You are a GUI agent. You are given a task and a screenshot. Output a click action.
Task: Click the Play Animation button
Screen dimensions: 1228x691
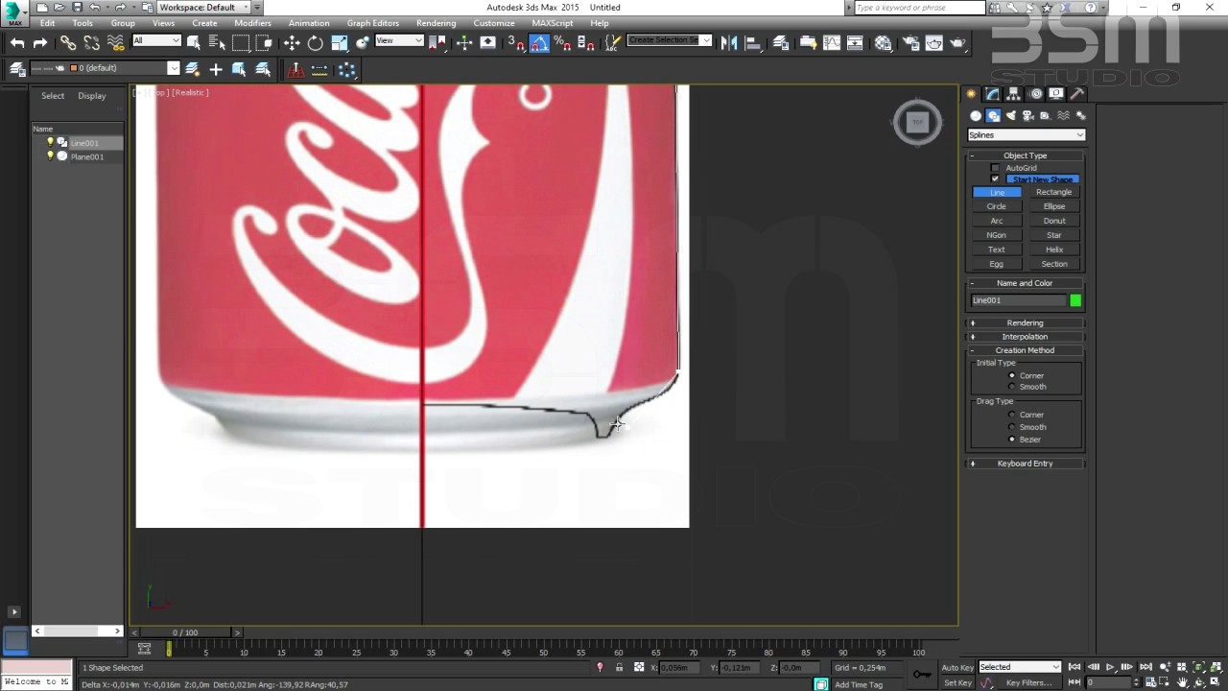tap(1110, 667)
